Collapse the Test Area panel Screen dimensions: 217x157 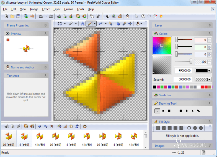tap(45, 76)
